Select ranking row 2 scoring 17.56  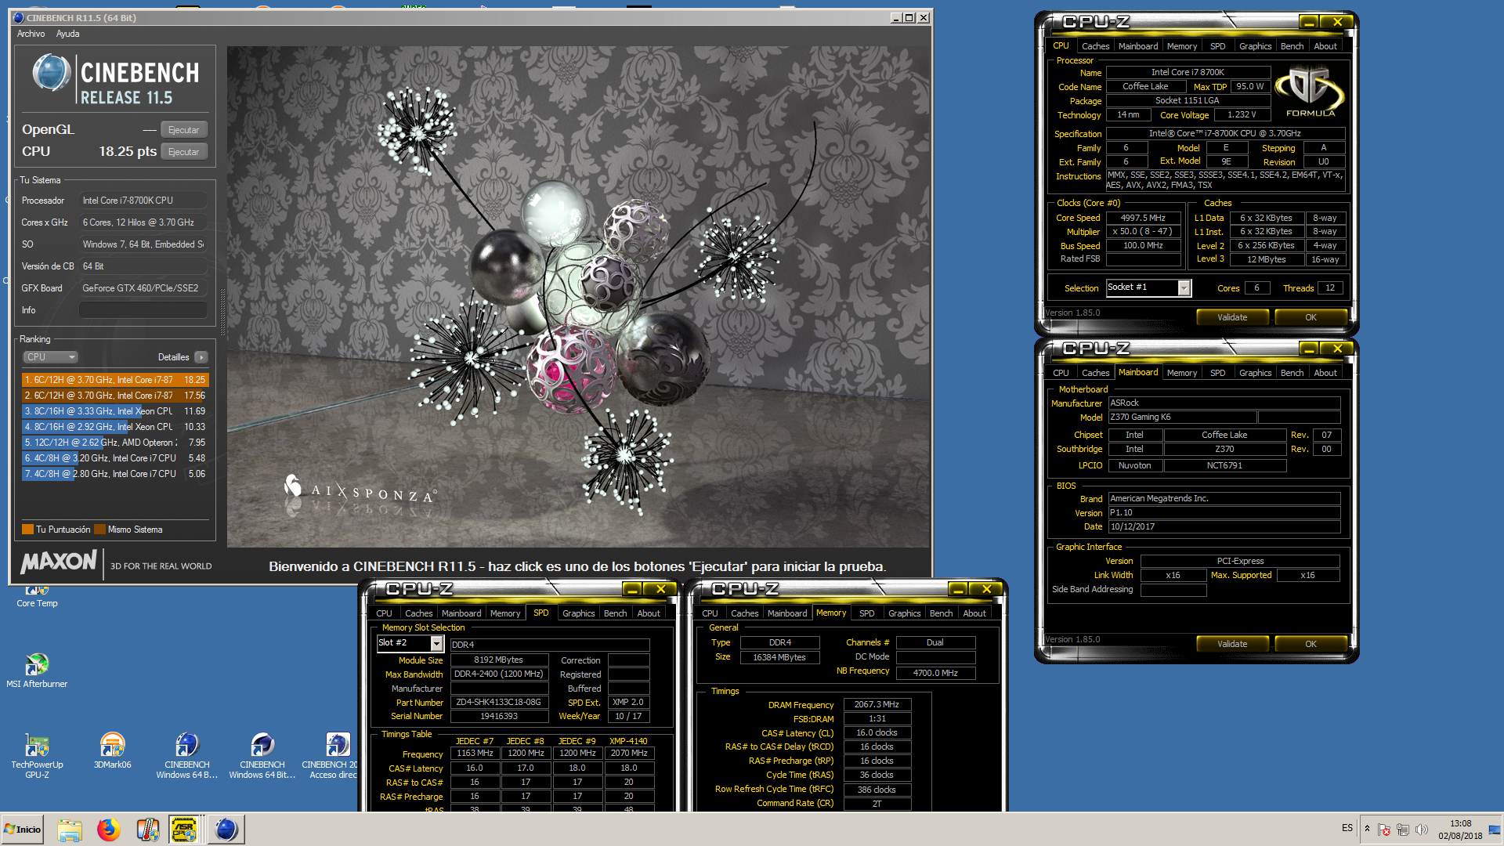pyautogui.click(x=115, y=396)
